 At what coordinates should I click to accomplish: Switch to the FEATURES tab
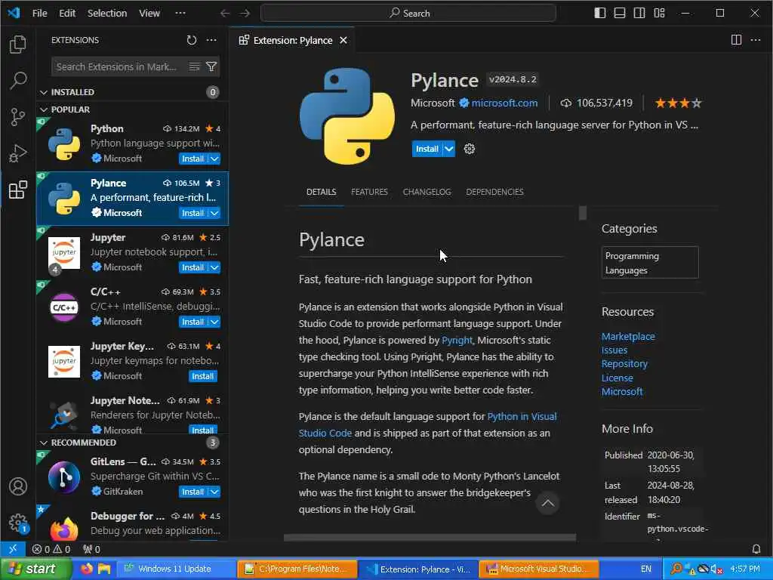pos(369,192)
